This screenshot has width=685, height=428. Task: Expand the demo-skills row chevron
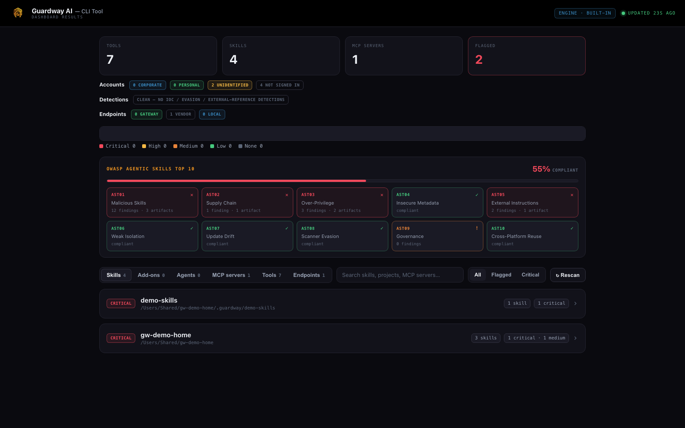click(x=575, y=303)
